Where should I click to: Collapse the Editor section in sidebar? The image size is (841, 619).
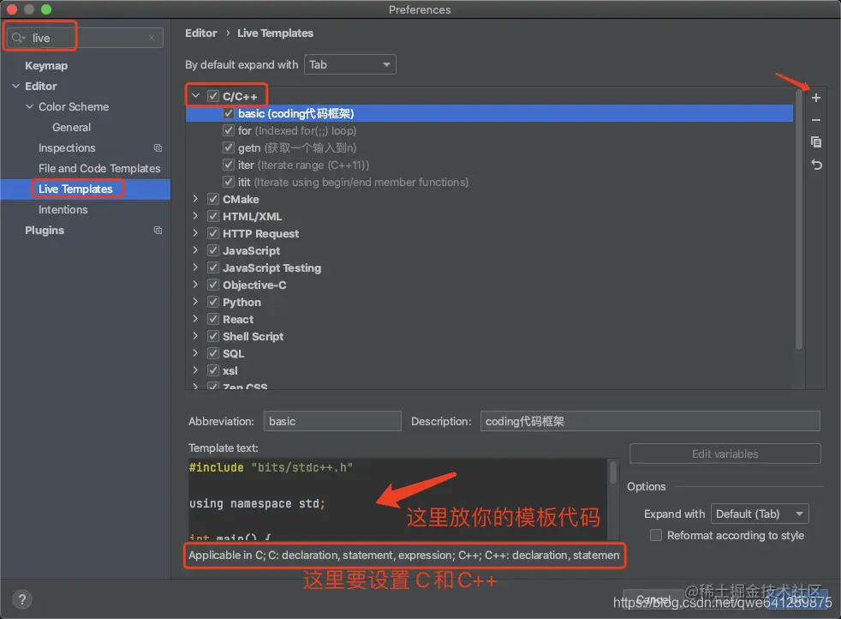(15, 86)
